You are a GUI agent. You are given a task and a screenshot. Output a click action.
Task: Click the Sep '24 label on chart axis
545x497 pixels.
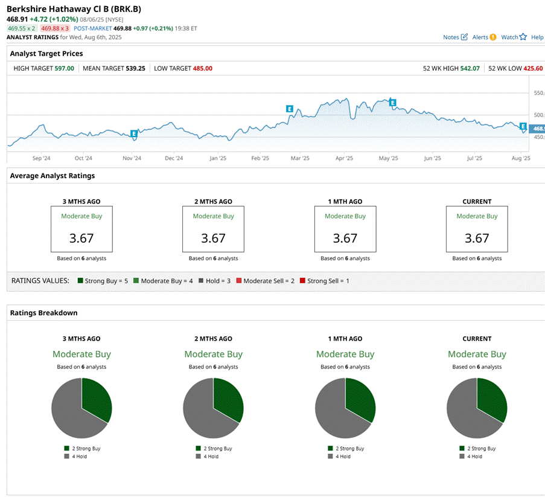(x=42, y=158)
